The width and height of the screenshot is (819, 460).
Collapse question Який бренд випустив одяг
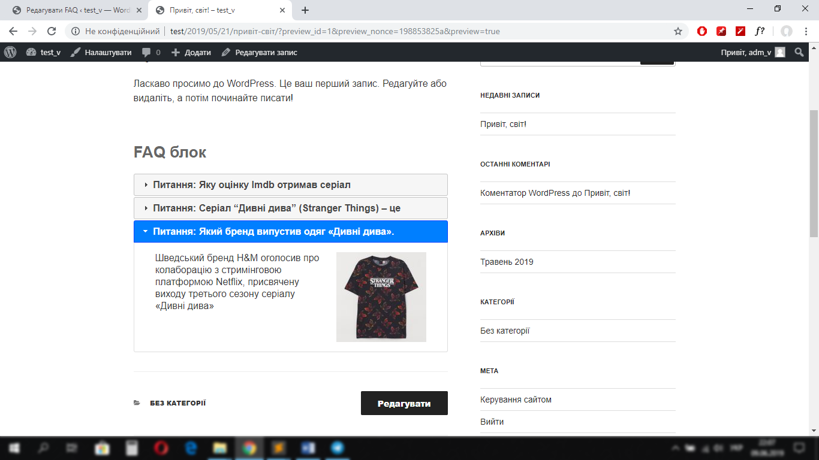tap(291, 231)
